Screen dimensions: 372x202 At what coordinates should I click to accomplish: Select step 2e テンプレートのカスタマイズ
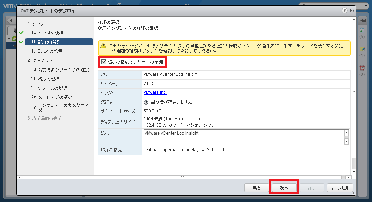[60, 108]
